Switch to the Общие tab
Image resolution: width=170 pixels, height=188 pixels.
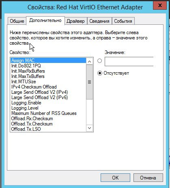coord(17,21)
